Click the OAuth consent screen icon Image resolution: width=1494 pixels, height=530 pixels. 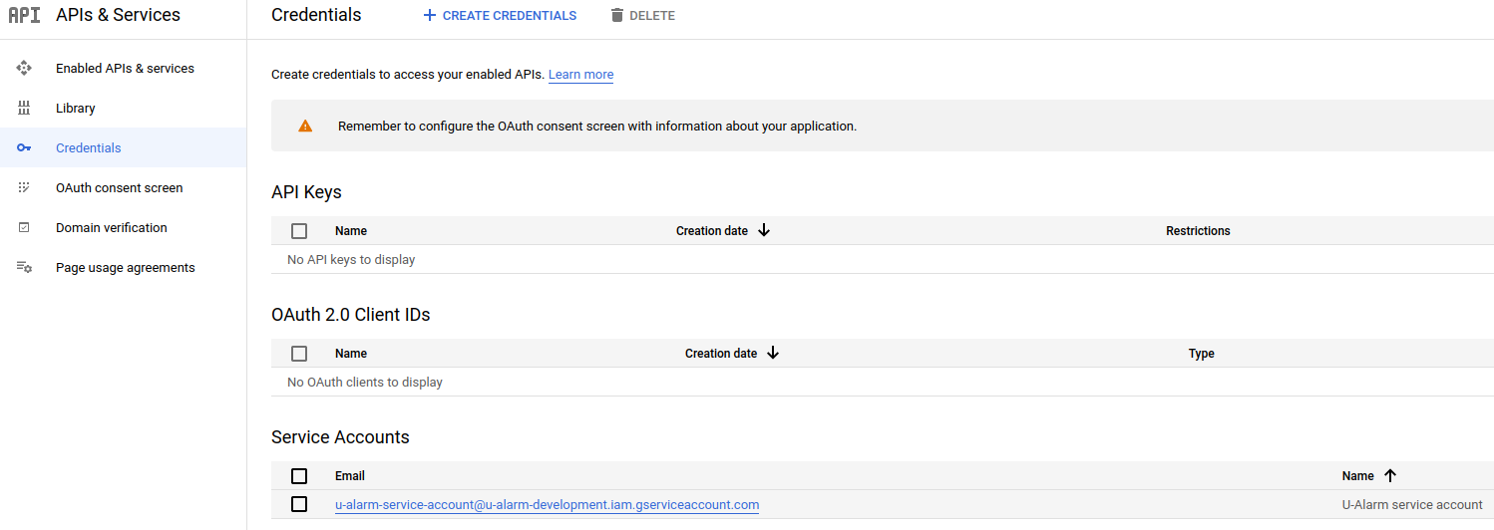coord(24,187)
